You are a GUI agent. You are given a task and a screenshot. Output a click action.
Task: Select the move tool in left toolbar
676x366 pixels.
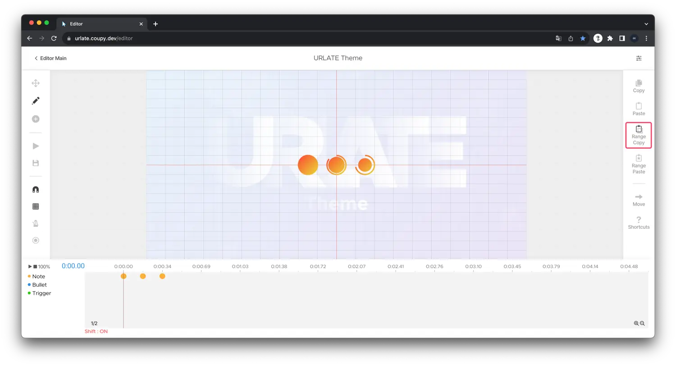pyautogui.click(x=36, y=83)
